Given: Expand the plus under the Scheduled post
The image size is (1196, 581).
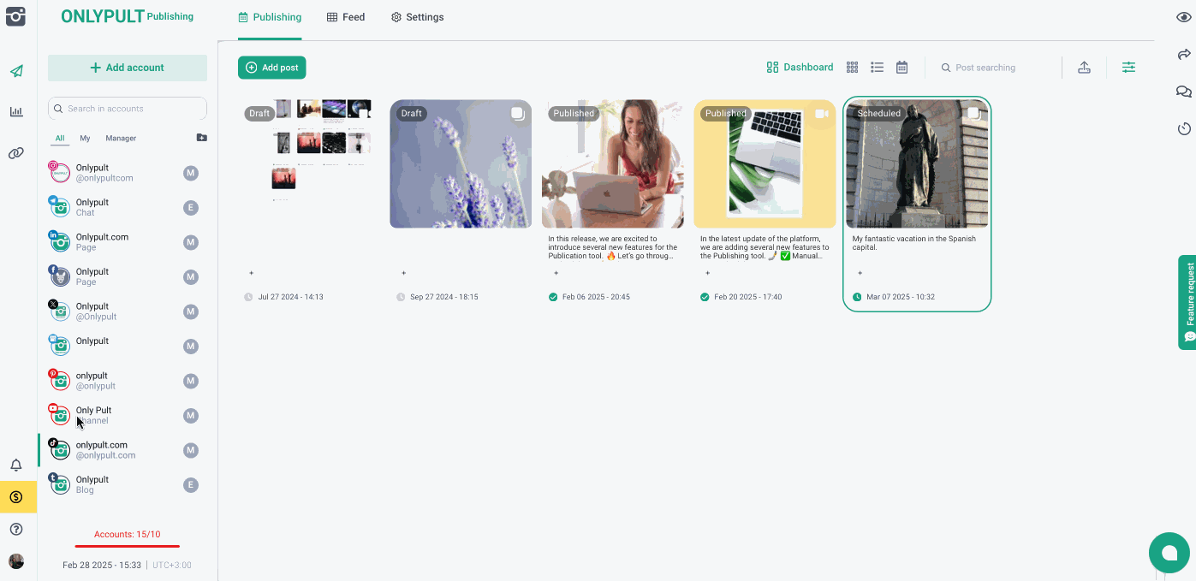Looking at the screenshot, I should (860, 273).
